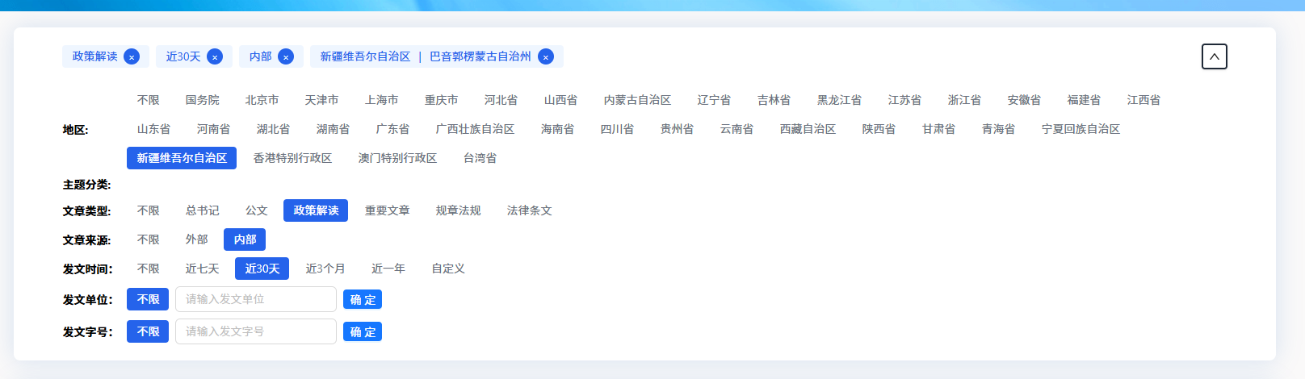Collapse the filter panel with arrow button
This screenshot has height=379, width=1305.
click(x=1214, y=56)
